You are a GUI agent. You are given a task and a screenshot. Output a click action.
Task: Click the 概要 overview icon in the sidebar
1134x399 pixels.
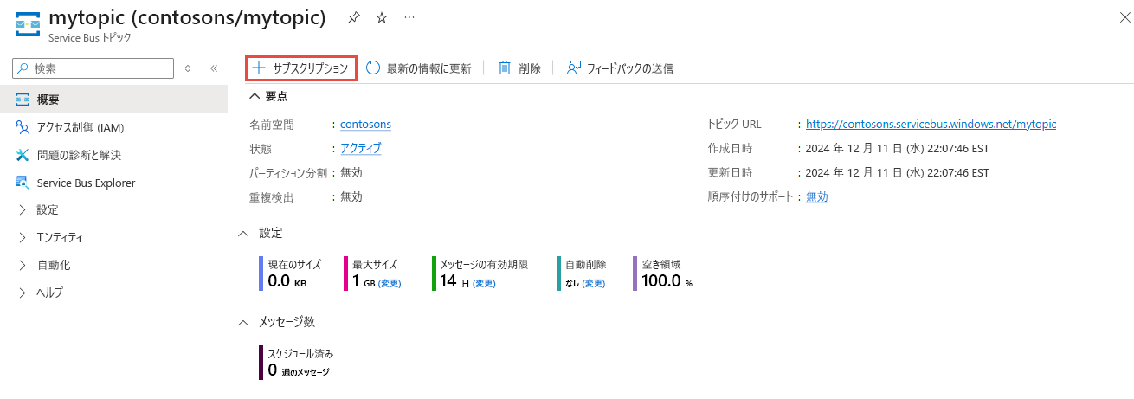click(23, 100)
